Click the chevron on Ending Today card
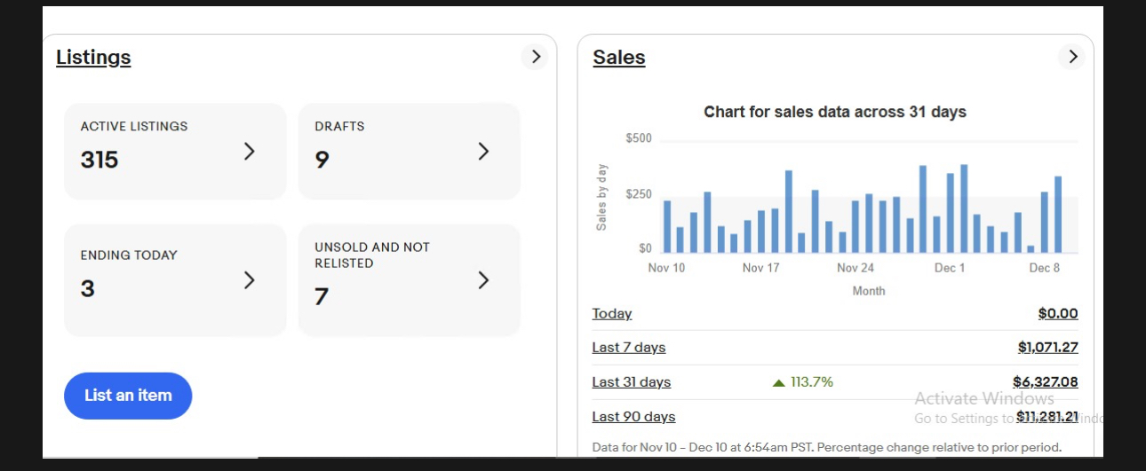Image resolution: width=1146 pixels, height=471 pixels. (x=250, y=280)
